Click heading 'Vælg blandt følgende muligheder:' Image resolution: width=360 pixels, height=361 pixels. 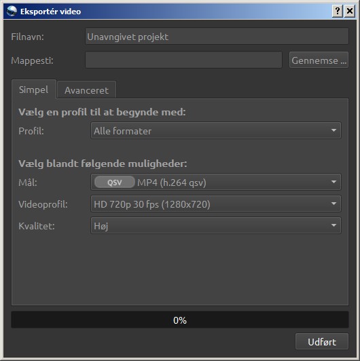click(103, 164)
